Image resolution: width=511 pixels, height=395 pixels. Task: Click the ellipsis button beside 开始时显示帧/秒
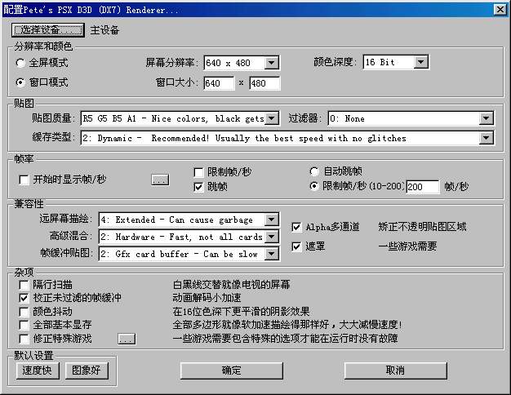(160, 180)
